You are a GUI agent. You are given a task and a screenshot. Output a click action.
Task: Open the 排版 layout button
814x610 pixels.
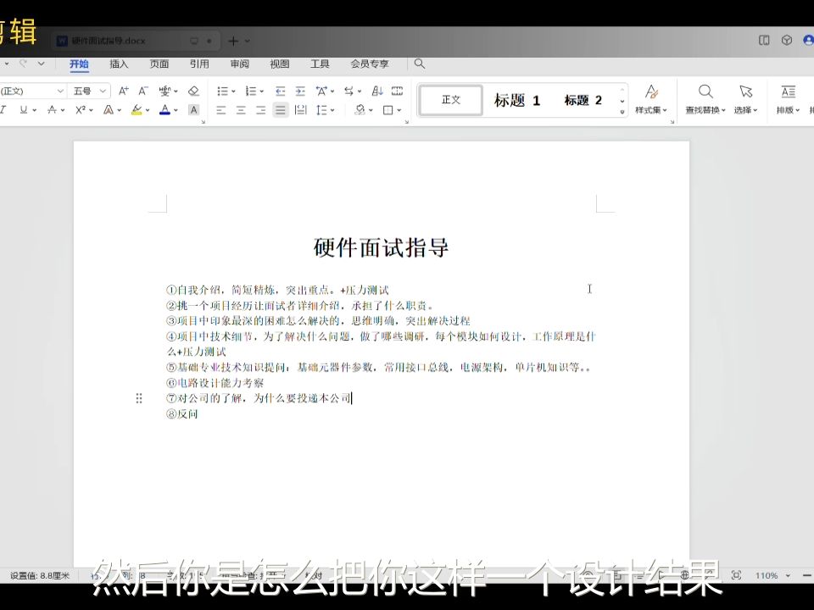[x=788, y=100]
